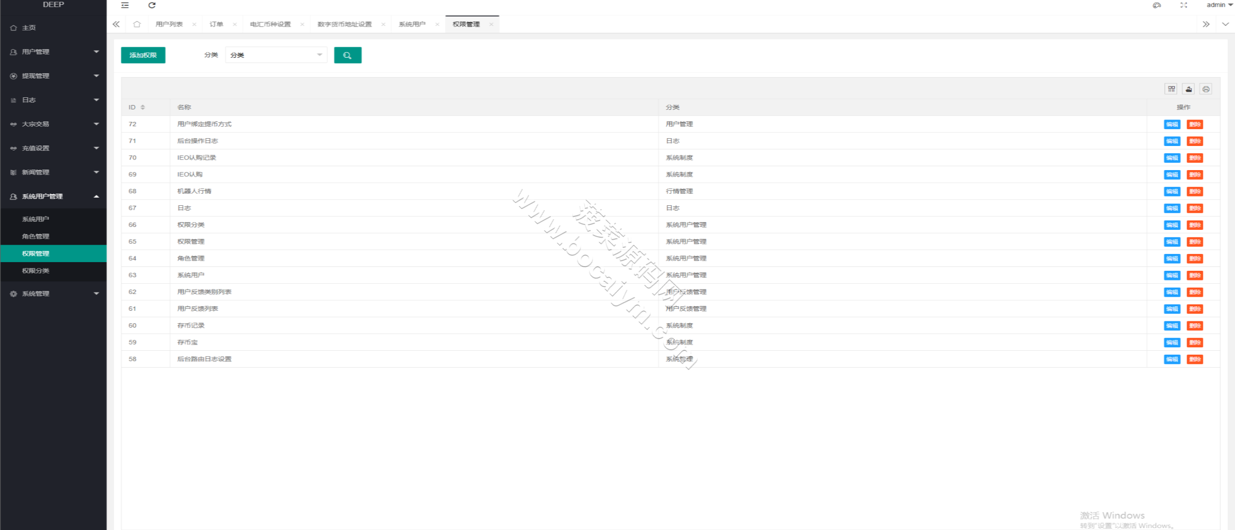Expand the 用户管理 sidebar menu
1235x530 pixels.
coord(53,52)
